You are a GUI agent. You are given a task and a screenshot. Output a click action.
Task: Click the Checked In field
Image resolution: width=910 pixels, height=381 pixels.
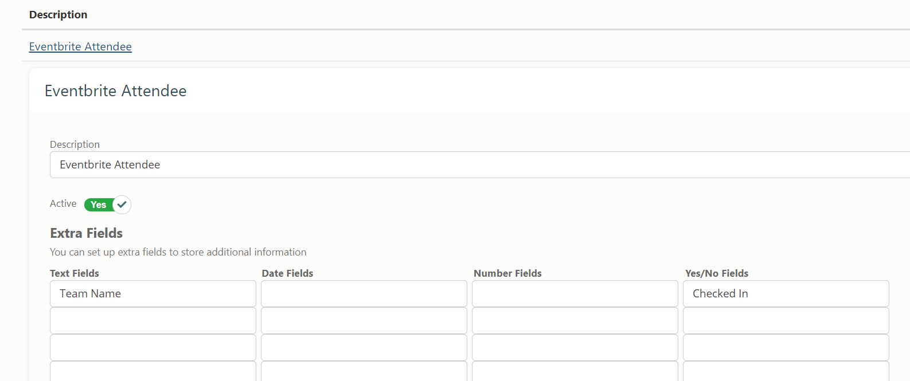click(786, 293)
